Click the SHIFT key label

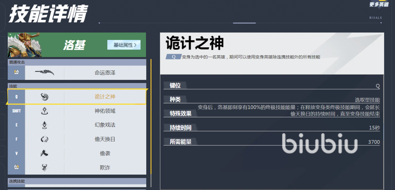(16, 111)
